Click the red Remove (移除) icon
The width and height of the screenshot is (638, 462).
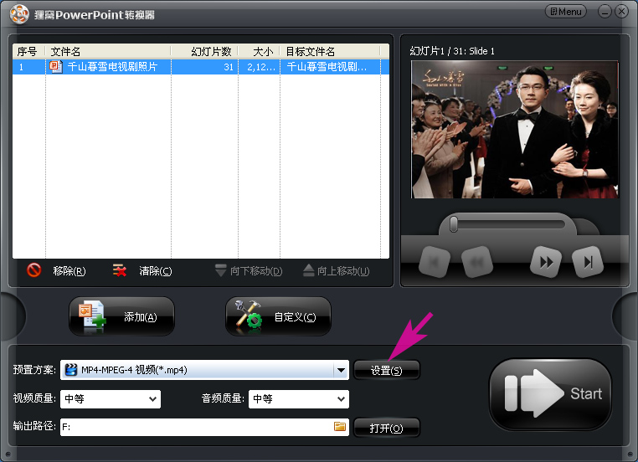click(x=33, y=270)
